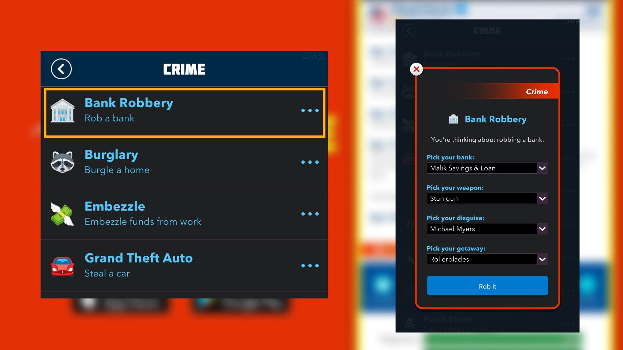Click the close X button on modal
This screenshot has height=350, width=623.
(418, 69)
